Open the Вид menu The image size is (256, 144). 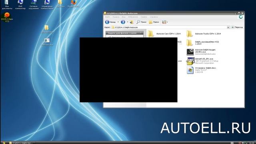tap(124, 17)
